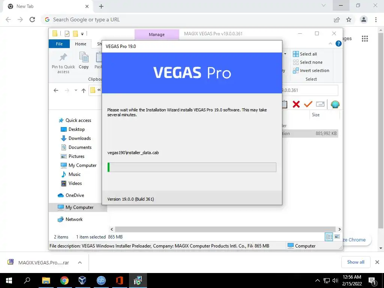Open taskbar search magnifier

(27, 280)
